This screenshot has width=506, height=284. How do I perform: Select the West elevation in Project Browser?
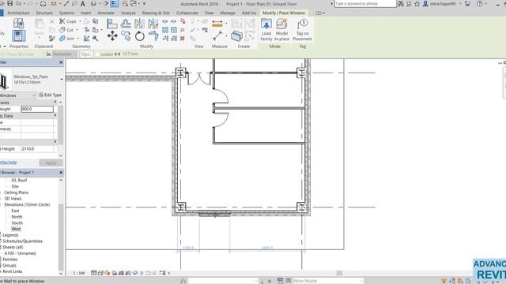click(16, 229)
